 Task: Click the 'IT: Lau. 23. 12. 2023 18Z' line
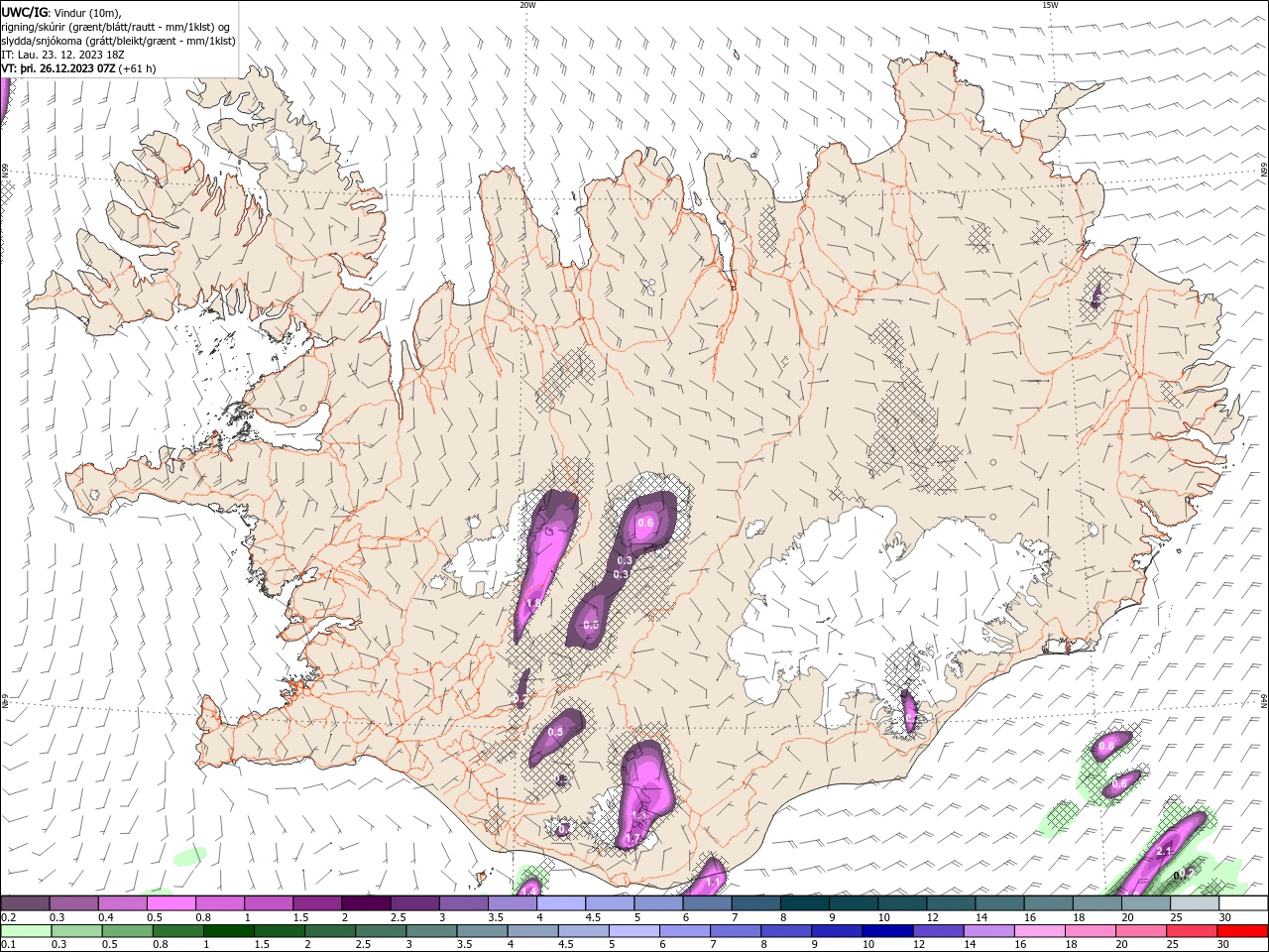tap(62, 55)
